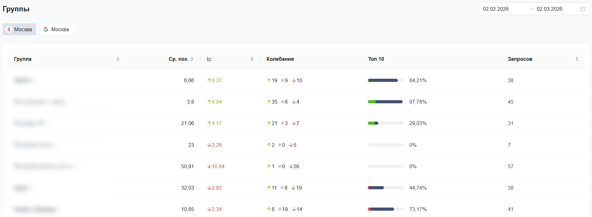Click the Топ 10 column header
The height and width of the screenshot is (217, 592).
[376, 59]
